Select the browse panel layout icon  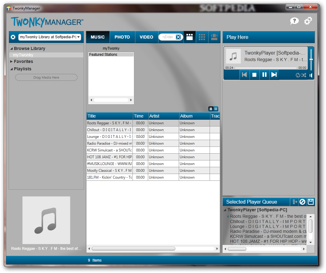[x=190, y=37]
